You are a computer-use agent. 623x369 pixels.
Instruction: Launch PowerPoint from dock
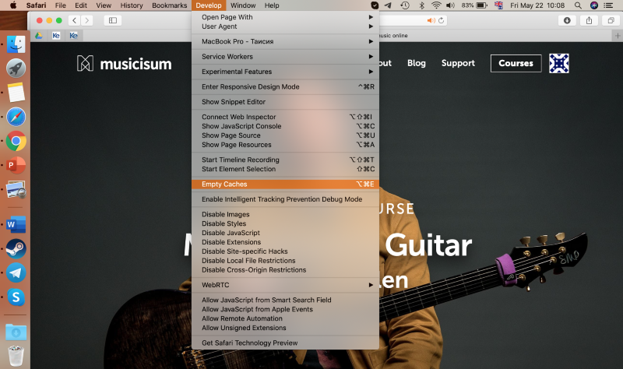tap(16, 165)
